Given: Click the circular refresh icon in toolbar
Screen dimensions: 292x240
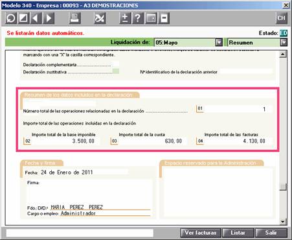Looking at the screenshot, I should pos(11,18).
